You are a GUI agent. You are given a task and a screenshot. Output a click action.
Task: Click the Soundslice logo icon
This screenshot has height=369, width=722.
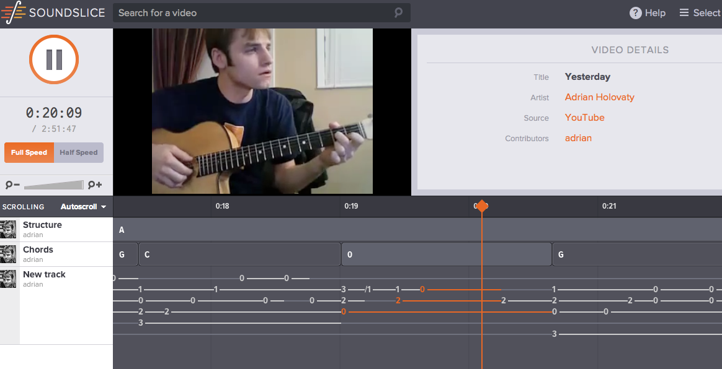tap(13, 13)
